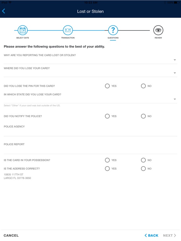Image resolution: width=181 pixels, height=241 pixels.
Task: Switch to the Questions step label
Action: [x=113, y=38]
